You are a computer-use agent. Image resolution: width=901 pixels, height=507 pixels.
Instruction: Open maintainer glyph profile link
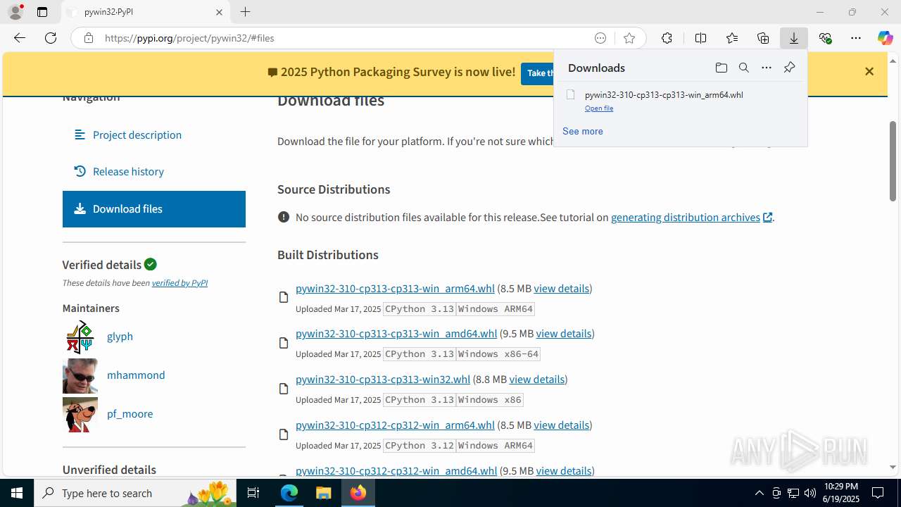(x=120, y=337)
